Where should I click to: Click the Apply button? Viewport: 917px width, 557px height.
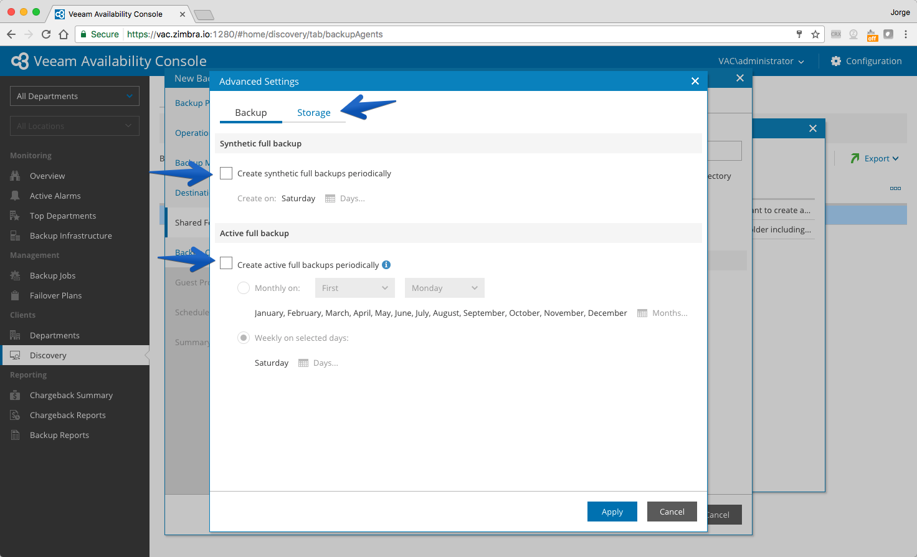(612, 512)
